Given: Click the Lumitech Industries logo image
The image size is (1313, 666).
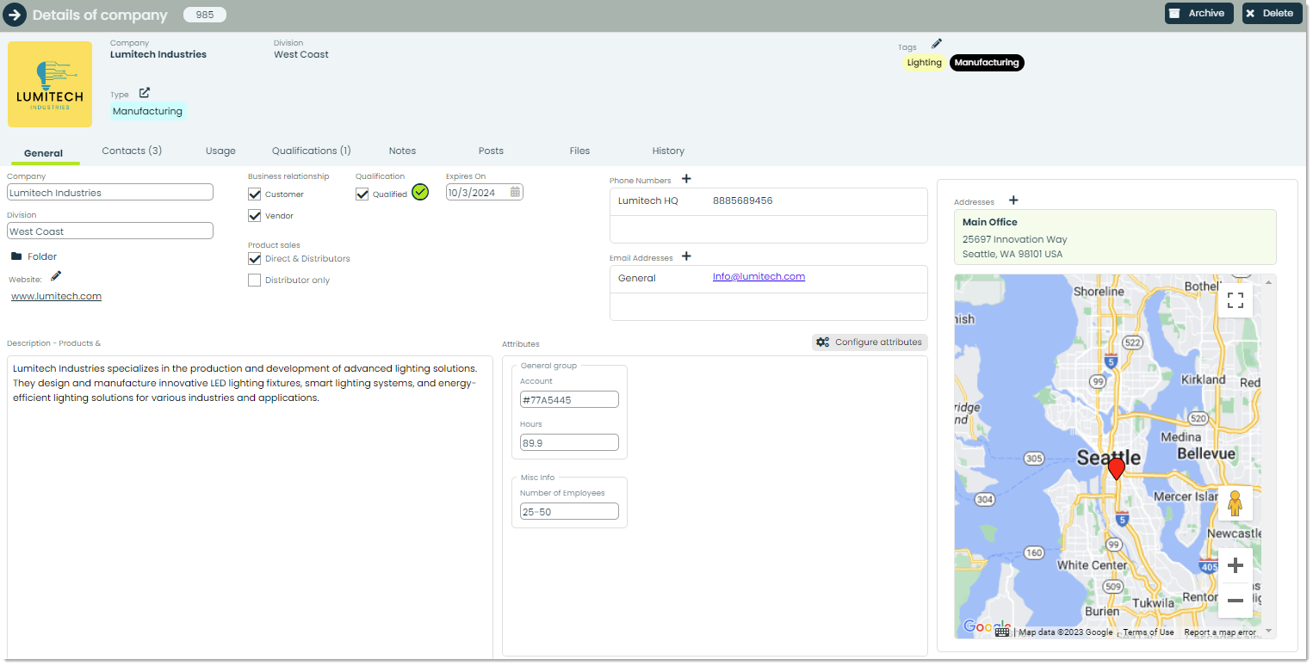Looking at the screenshot, I should coord(50,84).
